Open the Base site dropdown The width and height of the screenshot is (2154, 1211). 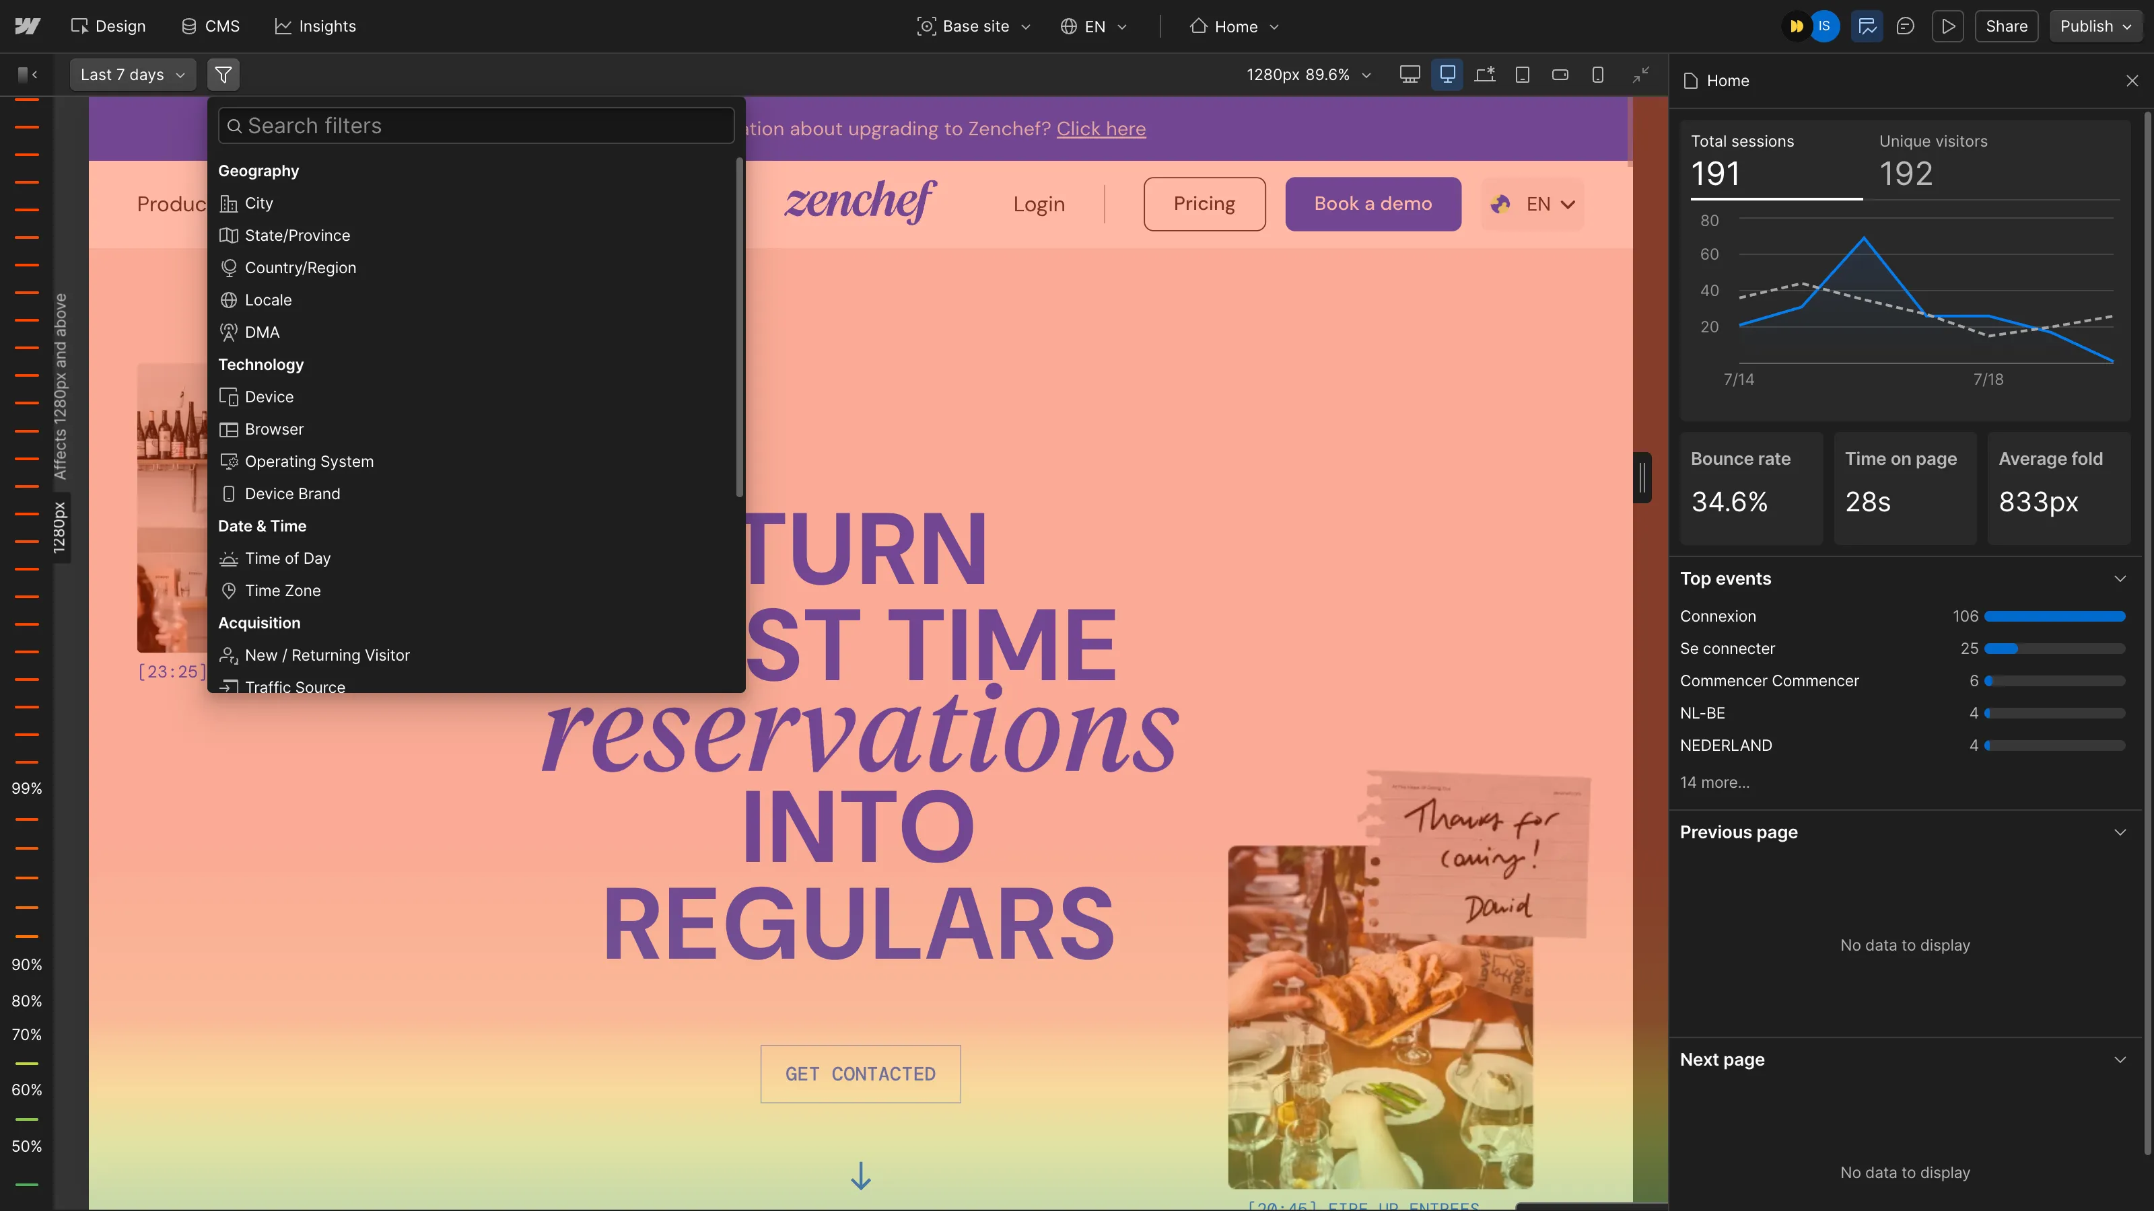[x=974, y=26]
